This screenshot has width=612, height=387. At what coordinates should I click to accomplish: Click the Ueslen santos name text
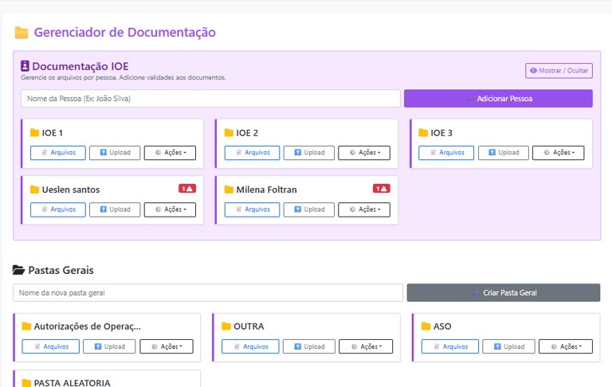point(71,190)
